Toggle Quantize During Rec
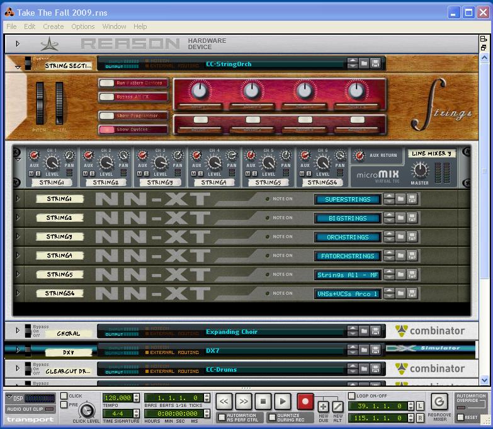 pyautogui.click(x=272, y=418)
